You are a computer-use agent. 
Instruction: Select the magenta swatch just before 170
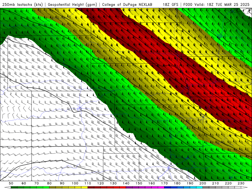[161, 187]
